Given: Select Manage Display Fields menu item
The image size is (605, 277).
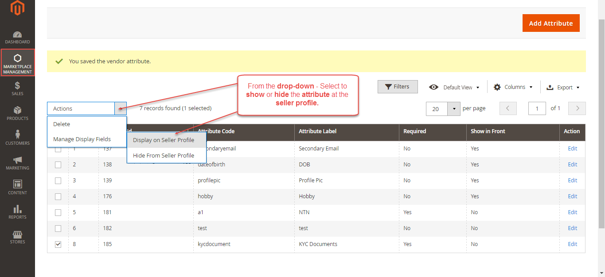Looking at the screenshot, I should 87,139.
